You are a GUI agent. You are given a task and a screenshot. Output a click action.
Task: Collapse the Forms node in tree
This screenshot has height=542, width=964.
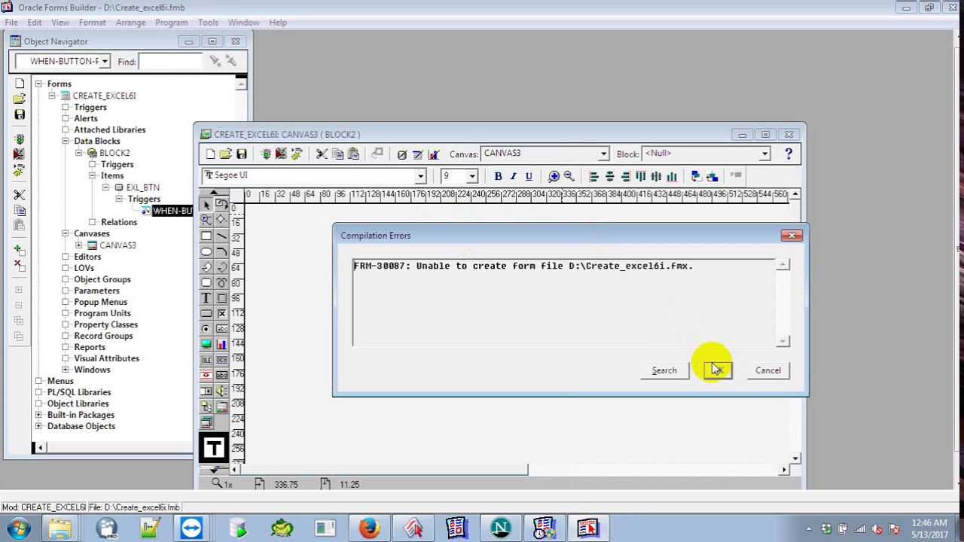click(38, 84)
